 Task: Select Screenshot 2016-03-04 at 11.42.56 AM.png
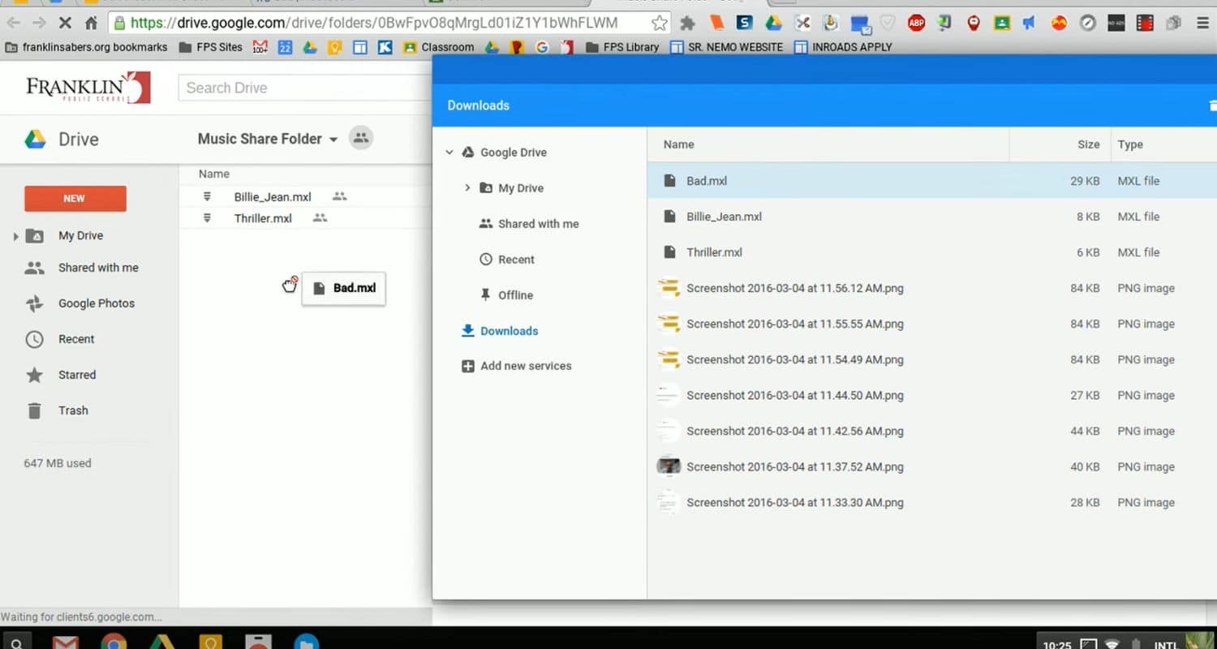click(x=932, y=431)
